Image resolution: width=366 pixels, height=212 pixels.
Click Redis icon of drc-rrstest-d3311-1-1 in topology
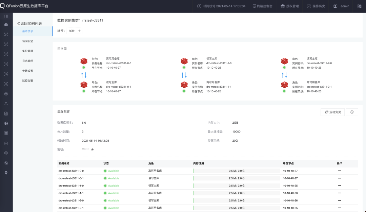[184, 85]
